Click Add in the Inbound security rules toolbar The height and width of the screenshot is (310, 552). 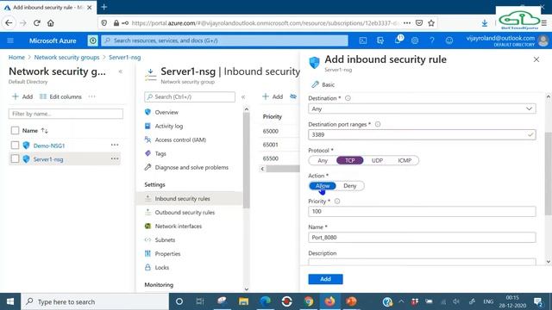point(273,96)
